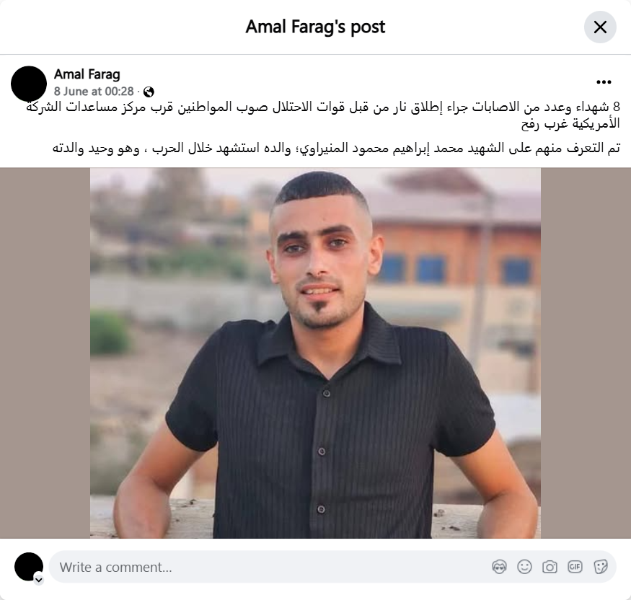
Task: Open the post photo of the man
Action: pyautogui.click(x=315, y=353)
